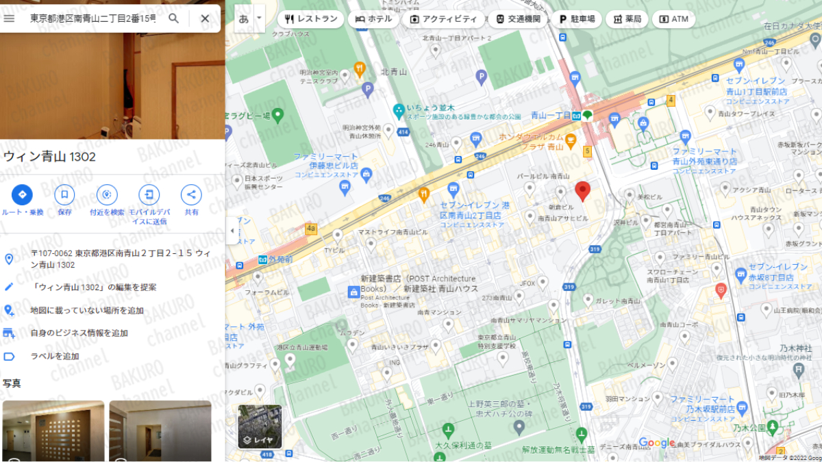Select the 交通機関 category chip

519,19
